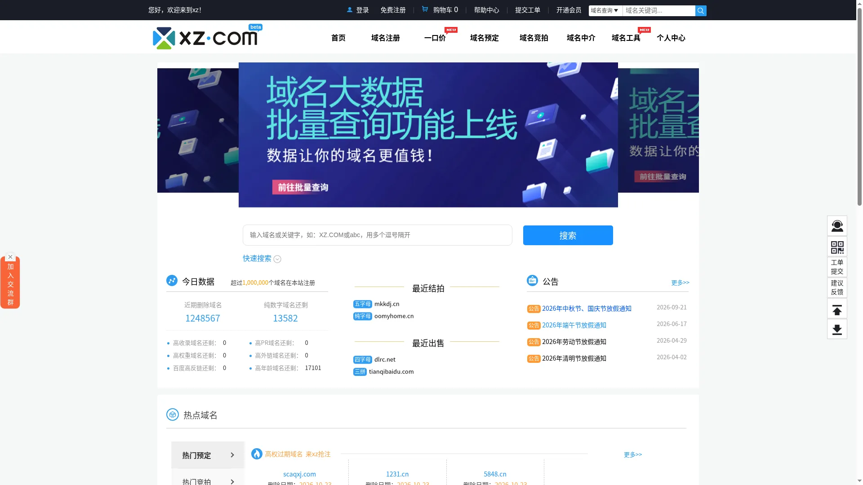Click the 今日数据 chart icon

click(x=172, y=281)
